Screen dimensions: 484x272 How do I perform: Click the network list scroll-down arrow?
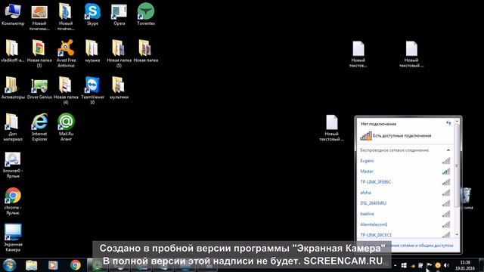coord(457,235)
